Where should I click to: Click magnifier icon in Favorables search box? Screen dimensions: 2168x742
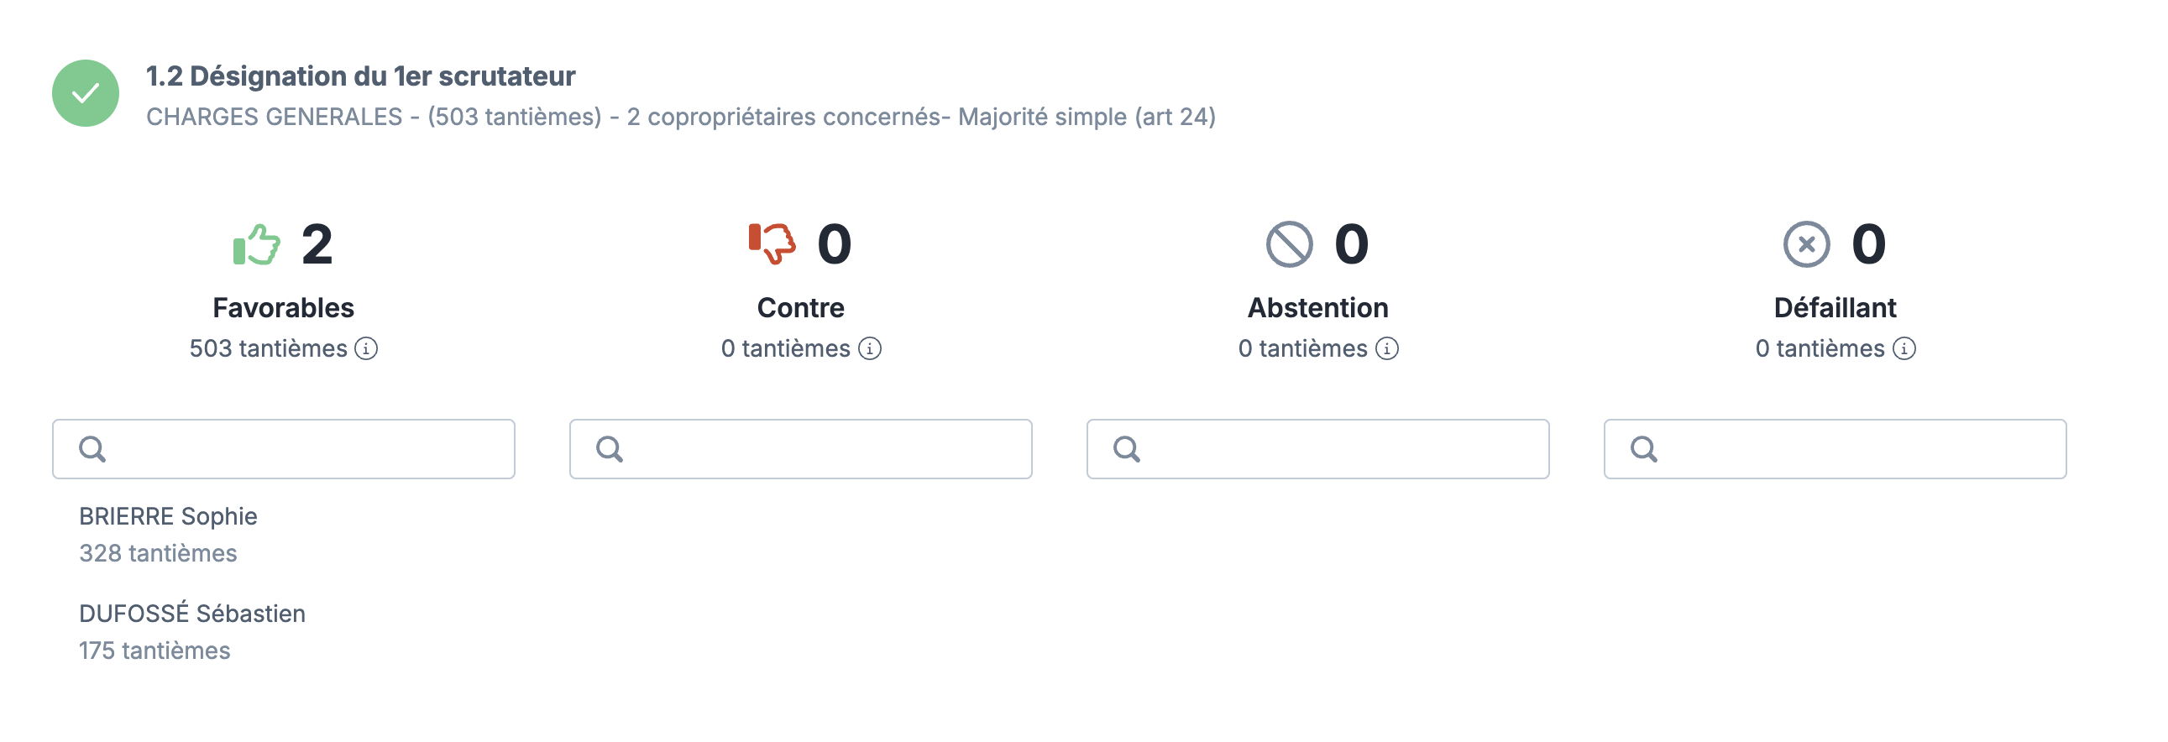pos(92,449)
